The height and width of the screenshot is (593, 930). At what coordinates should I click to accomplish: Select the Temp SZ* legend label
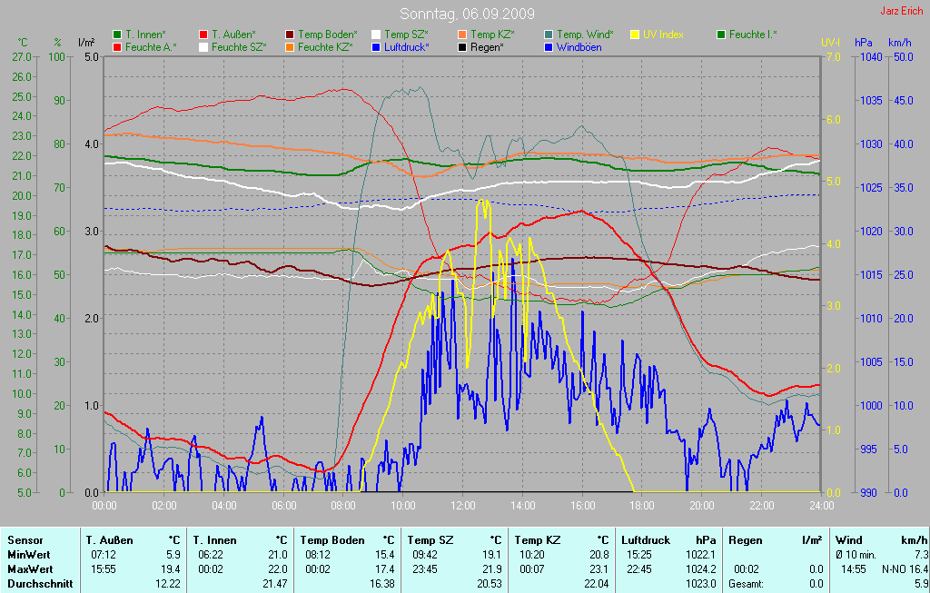click(406, 35)
